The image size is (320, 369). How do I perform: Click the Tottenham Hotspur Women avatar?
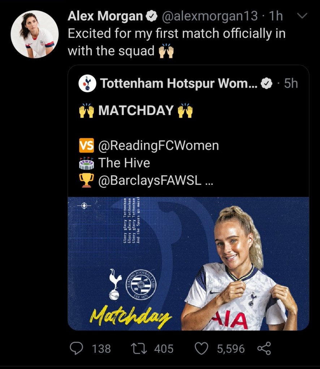click(x=87, y=84)
